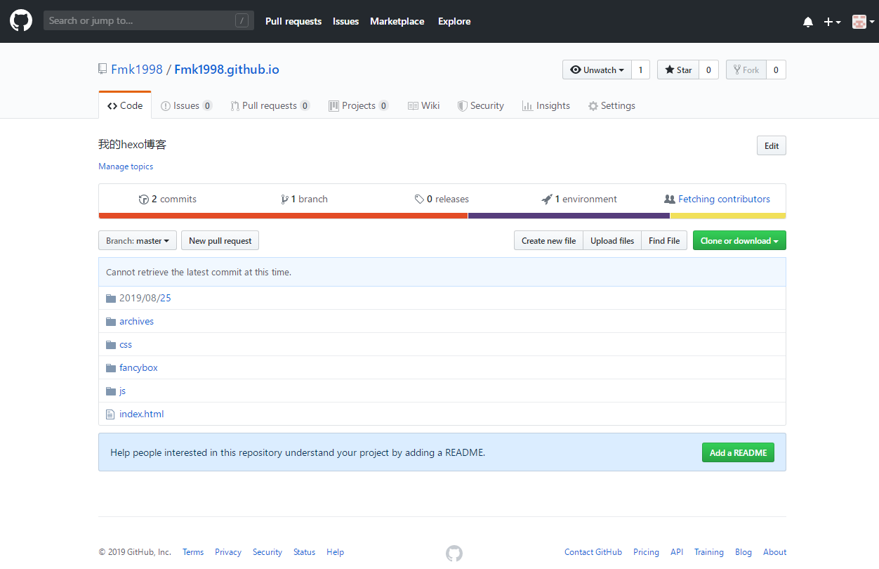Expand Clone or download dropdown
Viewport: 879px width, 569px height.
739,240
